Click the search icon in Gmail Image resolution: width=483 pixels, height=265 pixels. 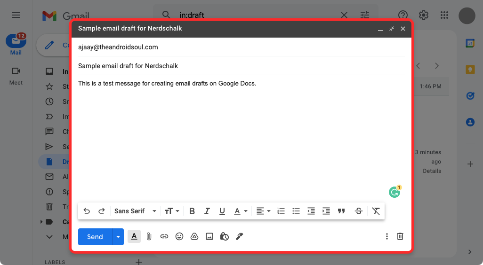pyautogui.click(x=166, y=15)
